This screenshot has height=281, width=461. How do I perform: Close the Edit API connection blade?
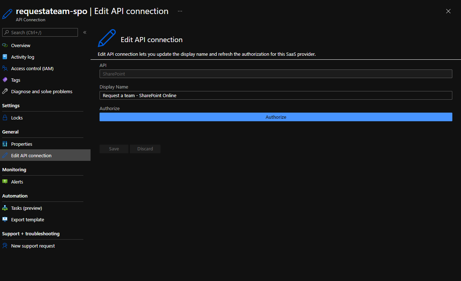(448, 11)
